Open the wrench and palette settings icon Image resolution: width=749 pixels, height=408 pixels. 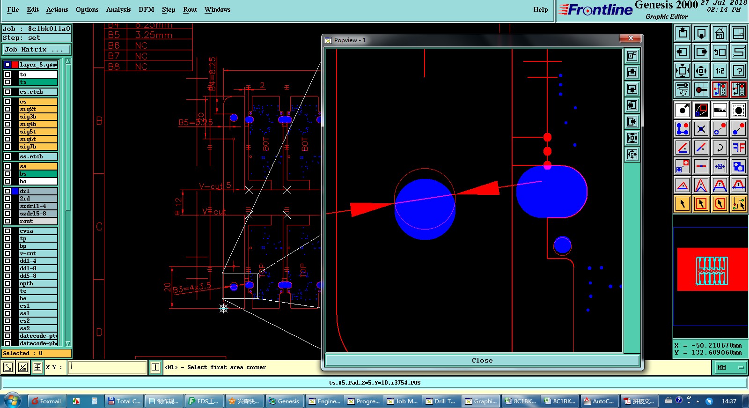tap(683, 89)
